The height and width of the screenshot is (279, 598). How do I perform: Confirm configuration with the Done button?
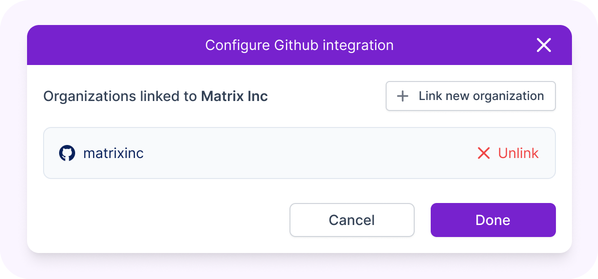[x=493, y=220]
